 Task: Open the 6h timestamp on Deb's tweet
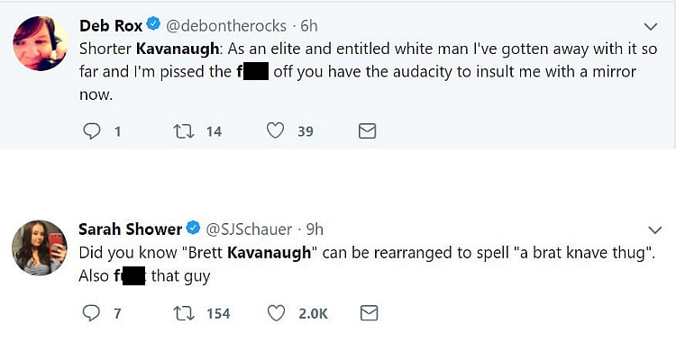tap(309, 26)
